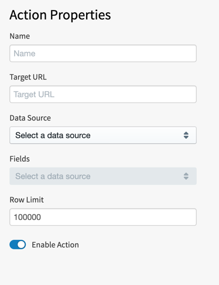Image resolution: width=219 pixels, height=285 pixels.
Task: Click the Action Properties heading
Action: coord(60,15)
